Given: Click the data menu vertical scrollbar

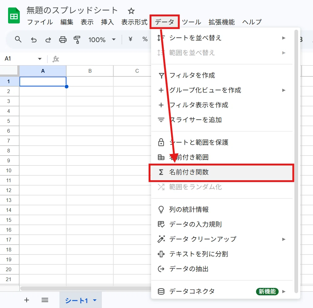Looking at the screenshot, I should (296, 161).
